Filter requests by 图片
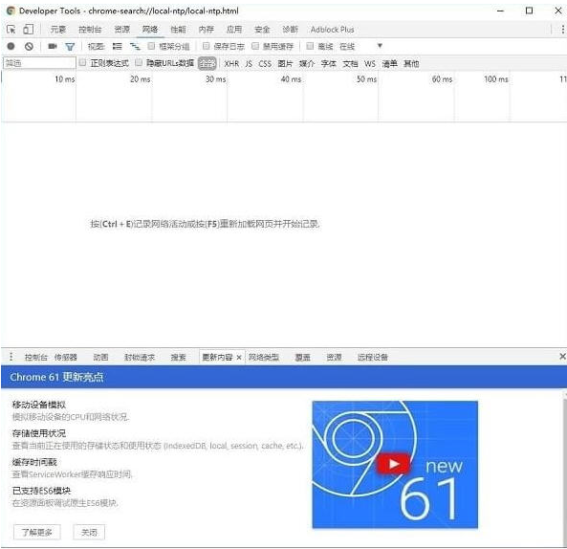This screenshot has width=567, height=549. pos(285,64)
